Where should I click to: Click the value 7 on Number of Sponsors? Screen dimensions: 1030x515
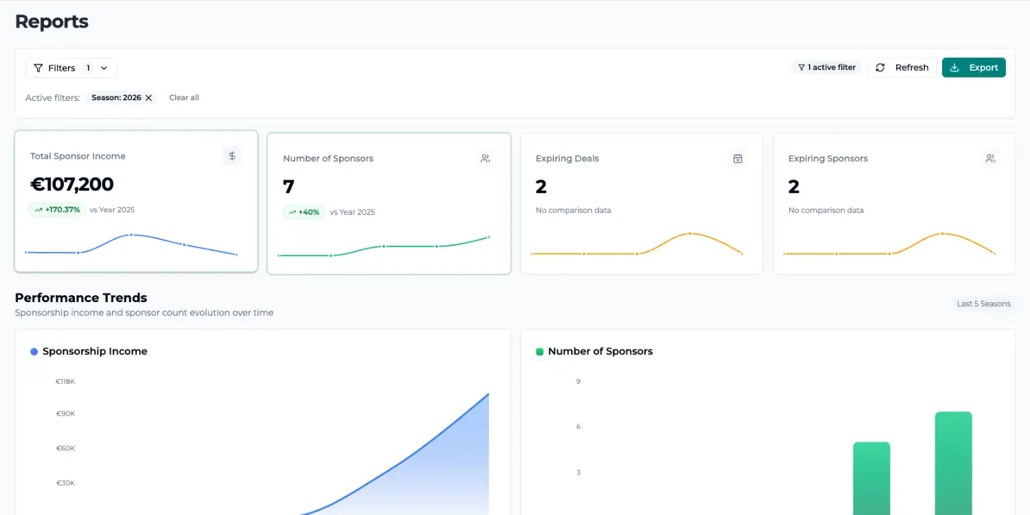coord(288,187)
